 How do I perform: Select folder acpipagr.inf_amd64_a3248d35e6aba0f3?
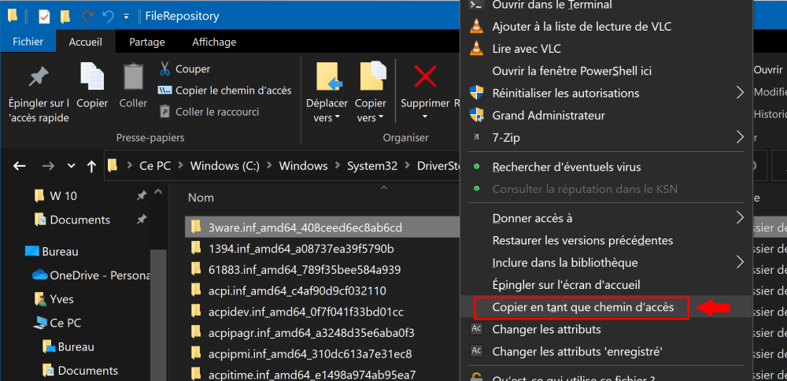[303, 333]
